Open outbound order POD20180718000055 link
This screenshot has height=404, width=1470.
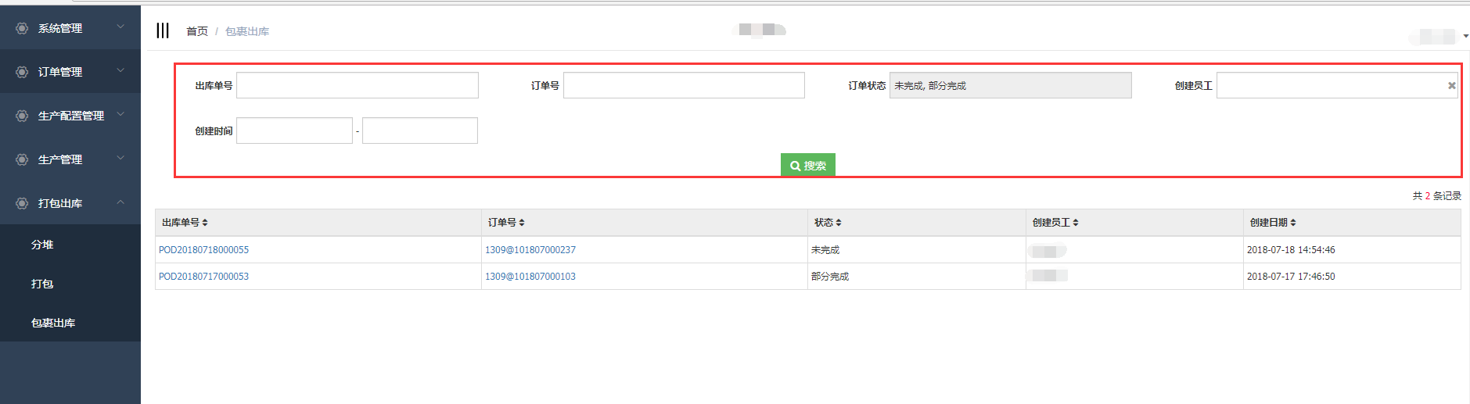point(203,250)
